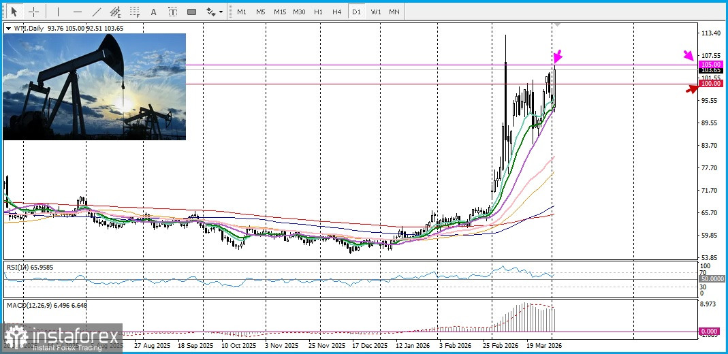Select the W1 weekly timeframe
This screenshot has height=354, width=728.
(x=375, y=12)
